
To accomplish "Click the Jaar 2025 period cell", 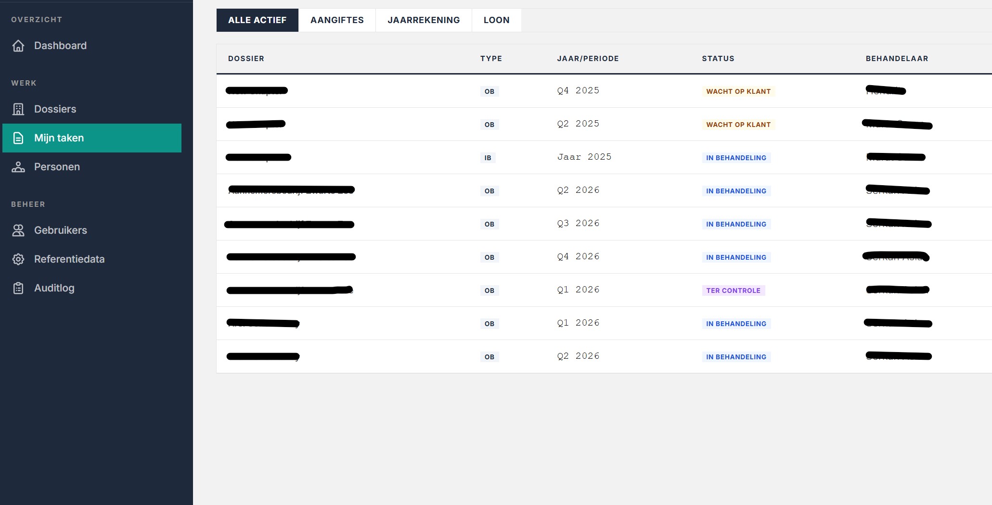I will pos(584,157).
